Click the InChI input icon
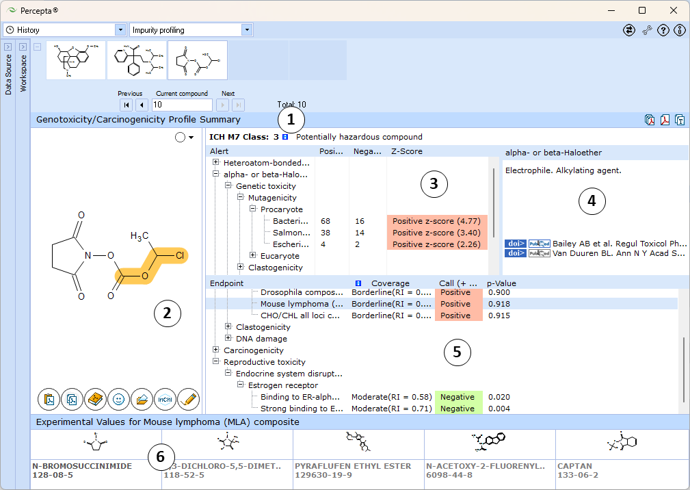Image resolution: width=690 pixels, height=490 pixels. 165,399
